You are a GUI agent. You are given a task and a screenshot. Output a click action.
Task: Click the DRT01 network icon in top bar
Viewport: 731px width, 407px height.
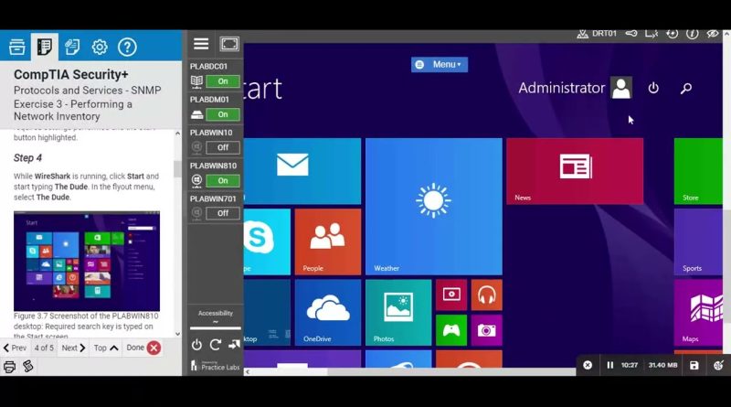(582, 34)
